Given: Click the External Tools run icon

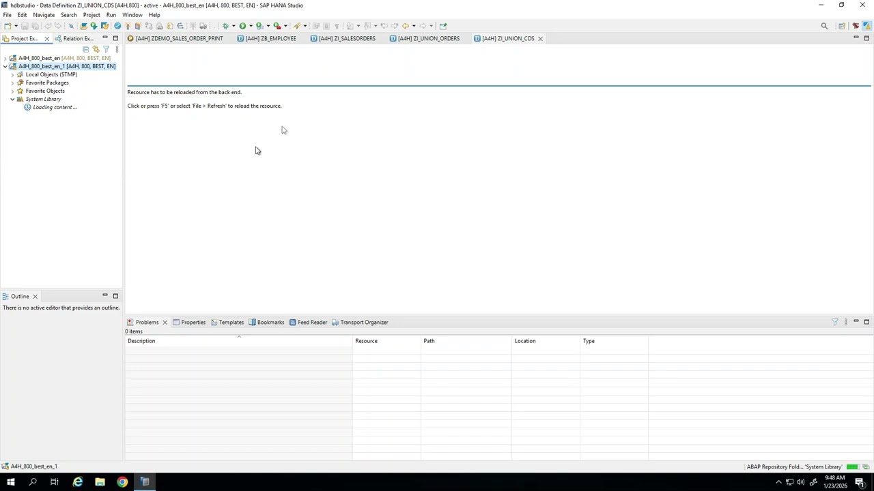Looking at the screenshot, I should [x=277, y=26].
